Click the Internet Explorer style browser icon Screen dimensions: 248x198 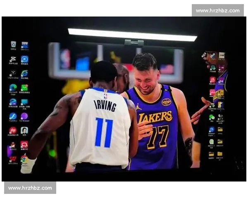pos(24,73)
